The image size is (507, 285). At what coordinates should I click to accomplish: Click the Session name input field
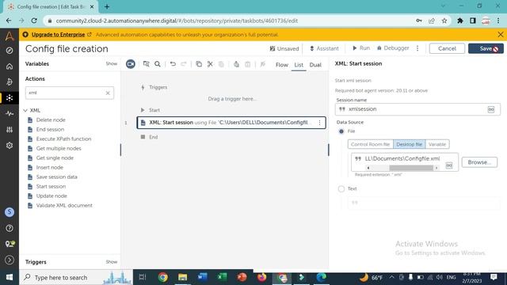417,109
